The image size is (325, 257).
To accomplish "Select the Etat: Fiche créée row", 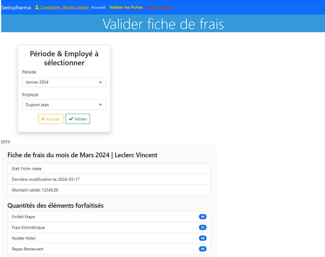I will pyautogui.click(x=109, y=169).
